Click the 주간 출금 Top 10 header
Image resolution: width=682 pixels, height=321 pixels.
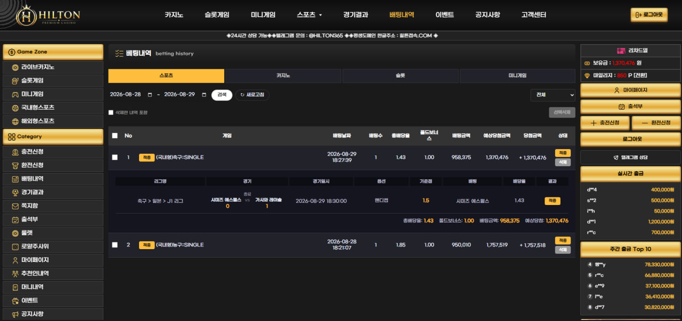coord(630,249)
